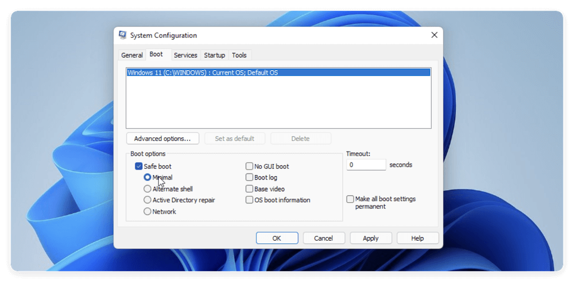
Task: Click the Timeout seconds input field
Action: point(366,165)
